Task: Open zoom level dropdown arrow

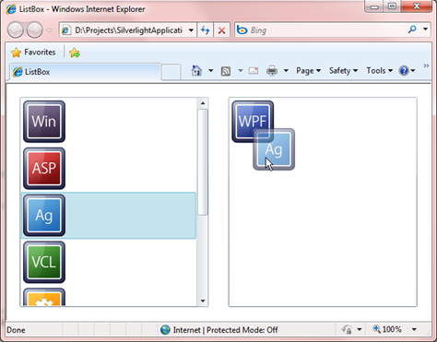Action: tap(414, 329)
